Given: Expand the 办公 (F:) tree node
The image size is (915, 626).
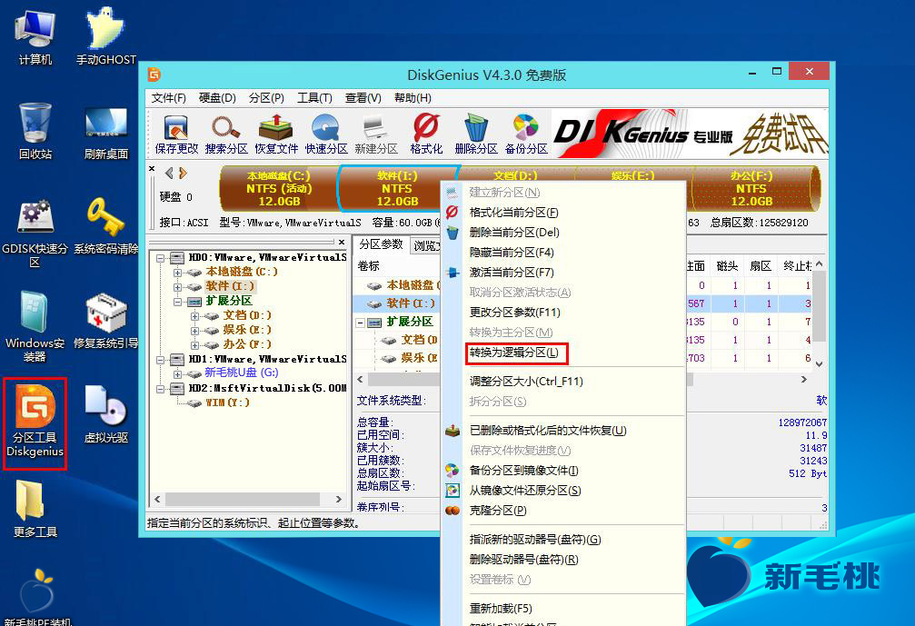Looking at the screenshot, I should [x=195, y=344].
